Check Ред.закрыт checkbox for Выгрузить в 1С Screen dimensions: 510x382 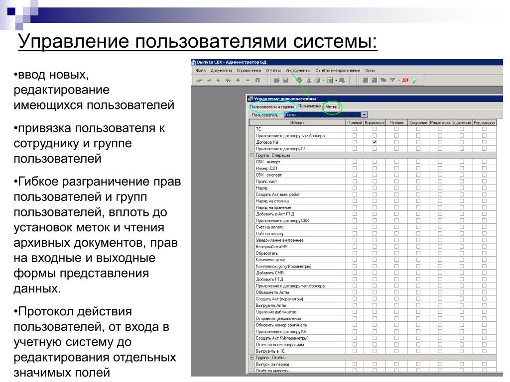point(484,351)
